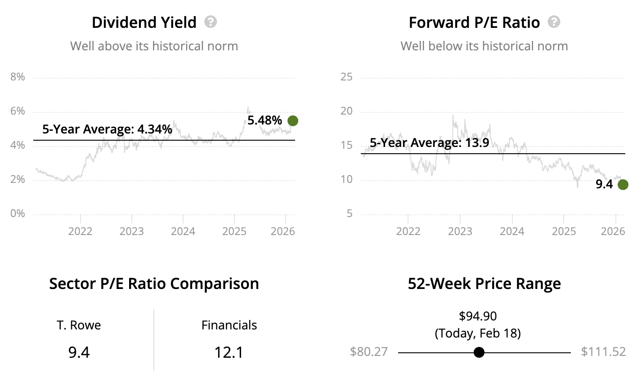637x382 pixels.
Task: Click the $80.27 52-week low price
Action: pos(369,351)
